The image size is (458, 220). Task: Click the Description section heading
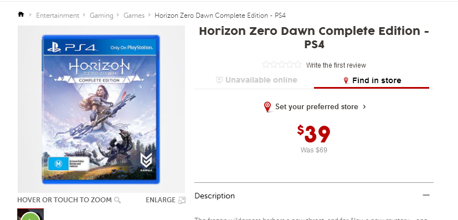(215, 196)
